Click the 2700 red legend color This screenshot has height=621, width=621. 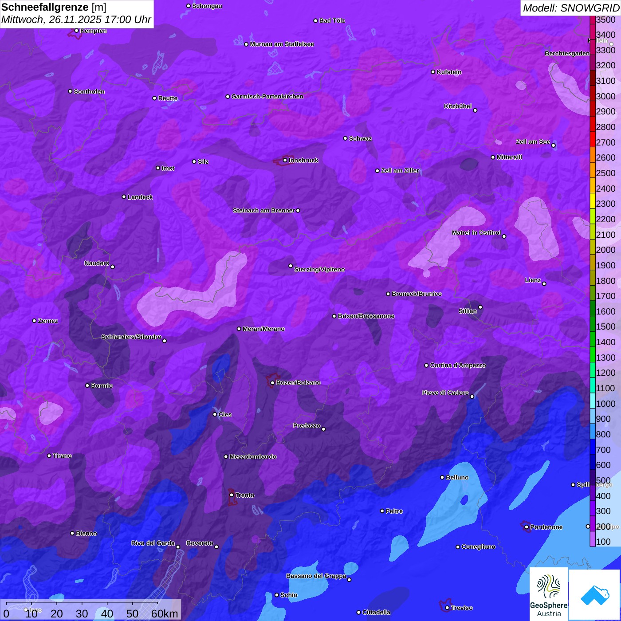pyautogui.click(x=593, y=139)
